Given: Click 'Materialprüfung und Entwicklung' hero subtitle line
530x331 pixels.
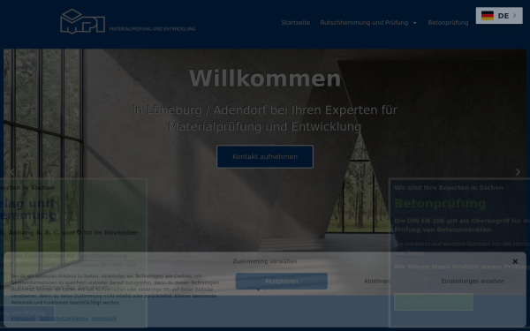Looking at the screenshot, I should 265,126.
